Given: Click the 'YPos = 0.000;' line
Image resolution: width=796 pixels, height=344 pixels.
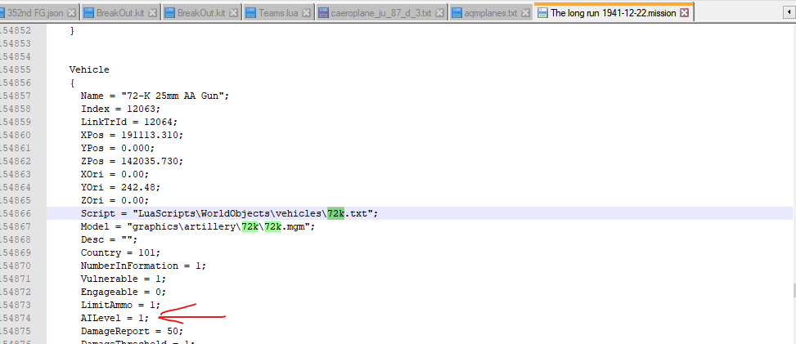Looking at the screenshot, I should [117, 149].
